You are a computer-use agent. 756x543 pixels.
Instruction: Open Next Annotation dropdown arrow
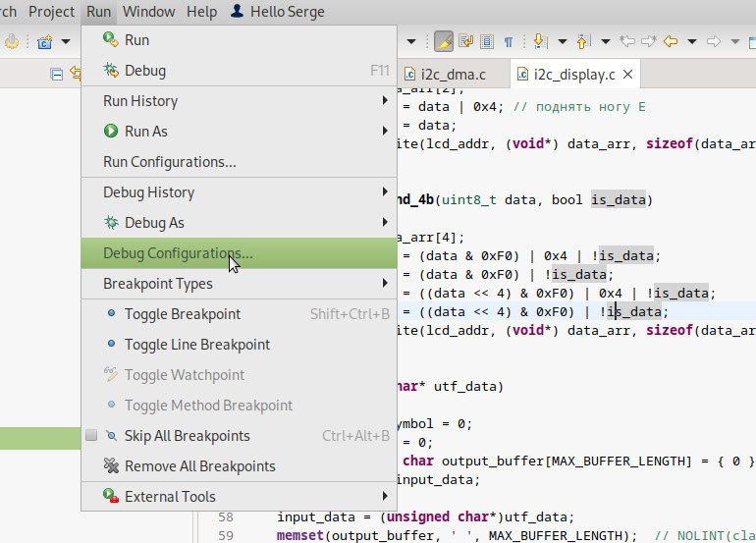pyautogui.click(x=563, y=41)
